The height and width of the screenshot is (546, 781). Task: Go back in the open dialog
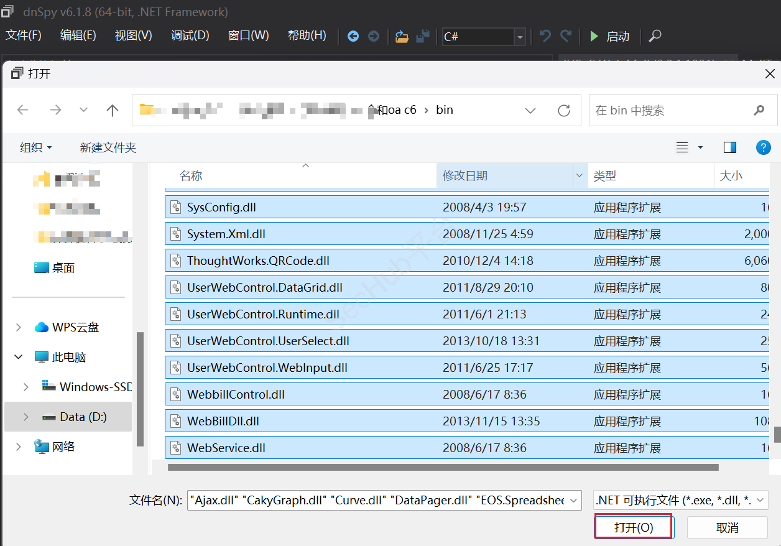[23, 110]
